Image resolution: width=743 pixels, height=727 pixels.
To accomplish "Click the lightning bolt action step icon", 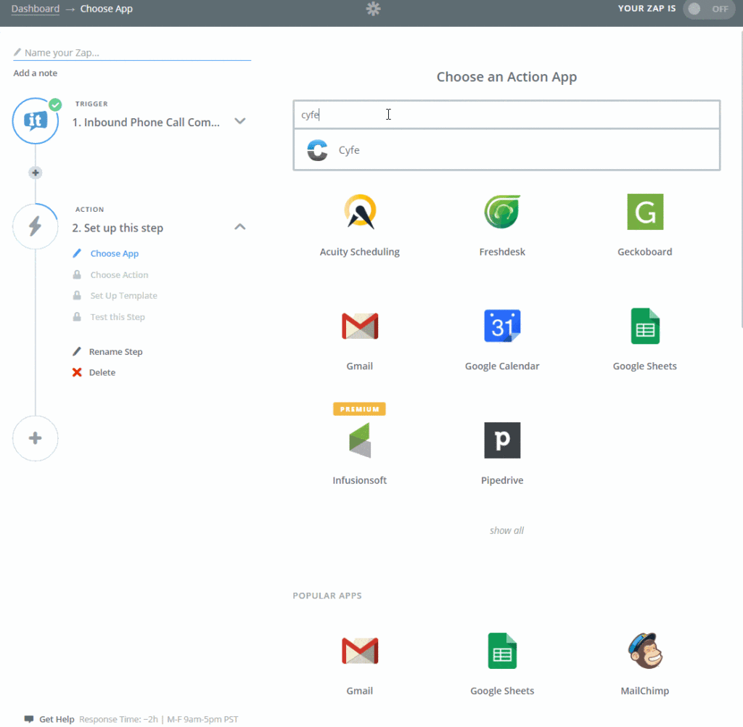I will (x=36, y=226).
